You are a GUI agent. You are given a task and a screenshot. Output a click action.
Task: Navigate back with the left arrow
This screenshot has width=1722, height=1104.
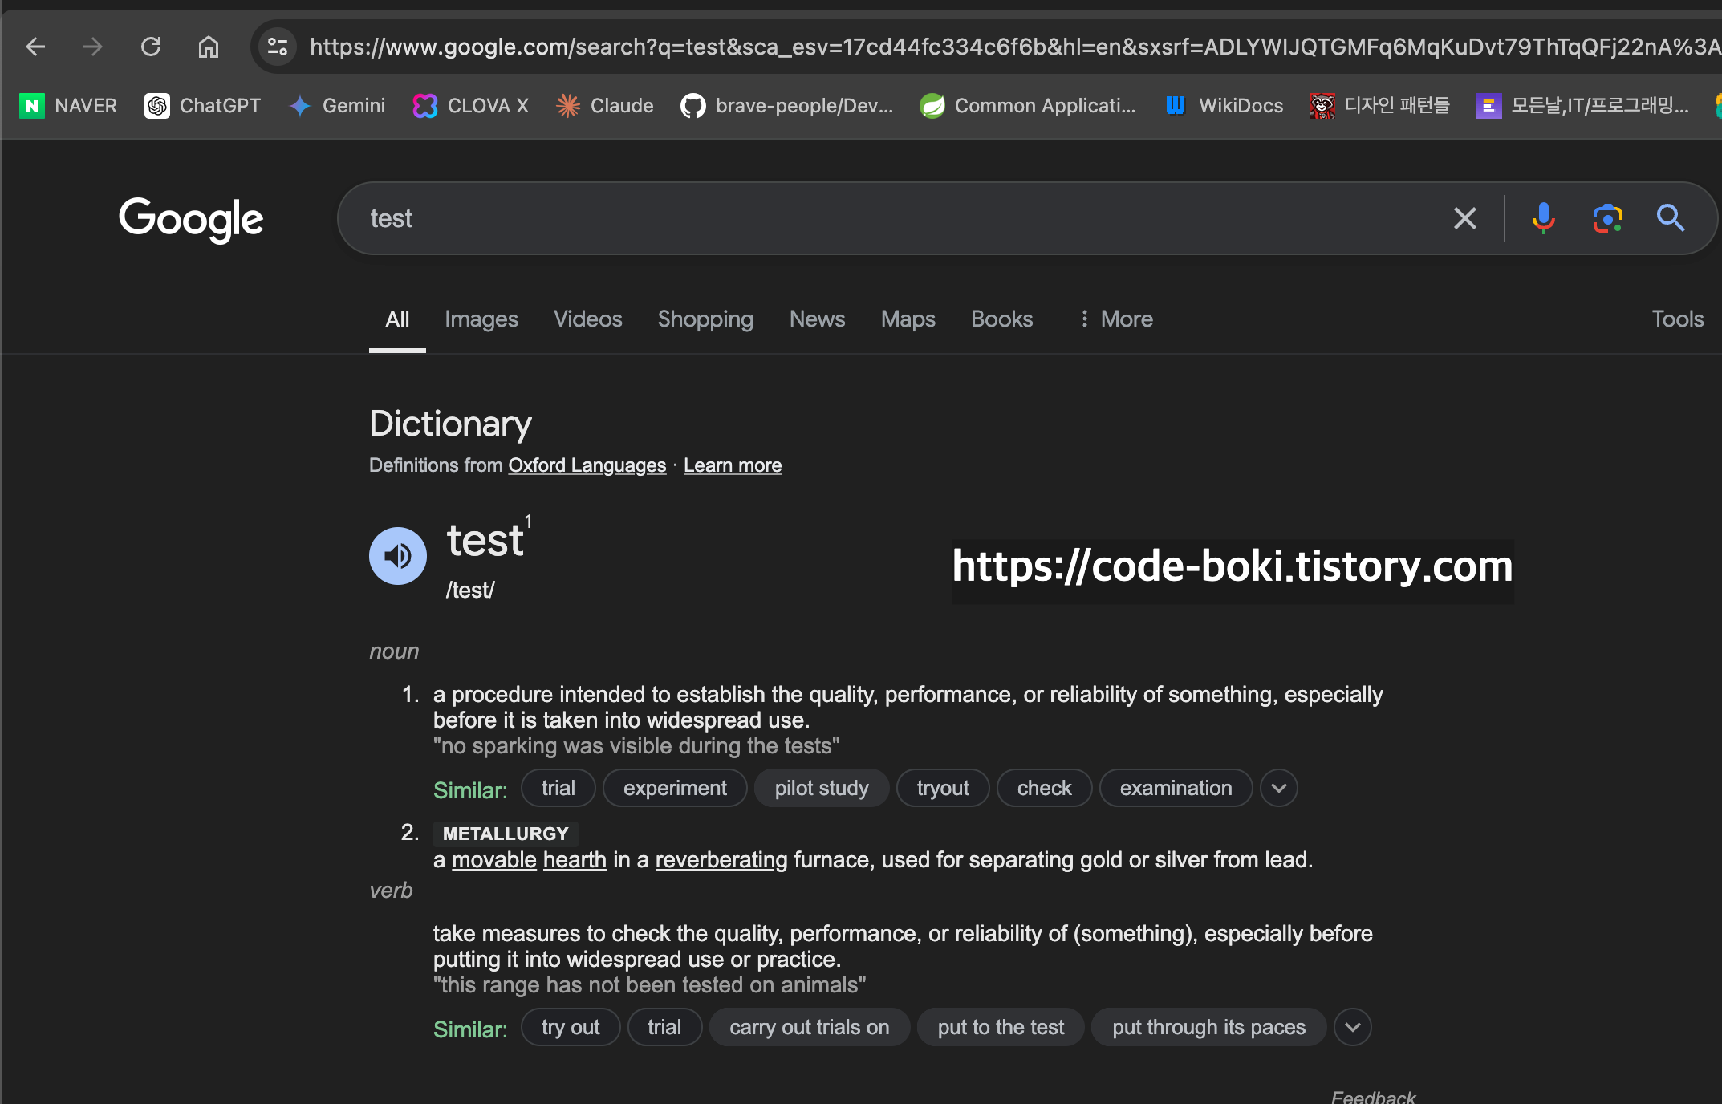click(x=35, y=47)
